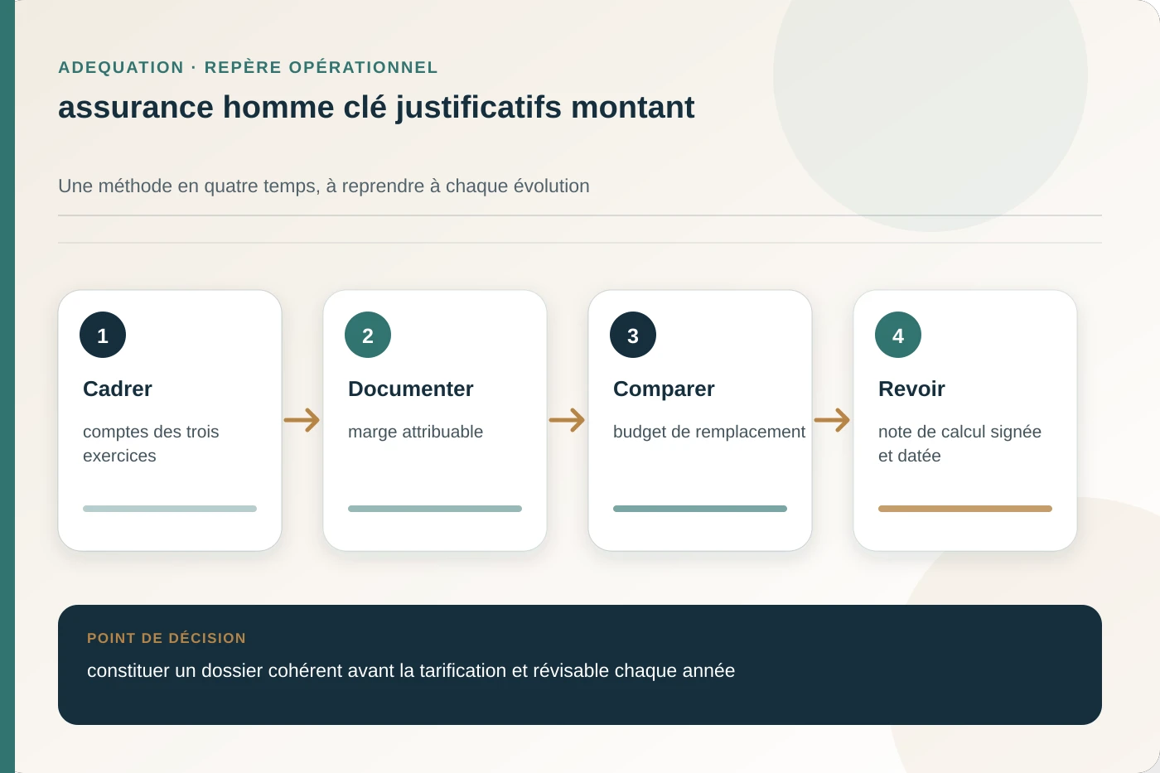The height and width of the screenshot is (773, 1160).
Task: Click the arrow between Documenter and Comparer
Action: click(x=567, y=420)
